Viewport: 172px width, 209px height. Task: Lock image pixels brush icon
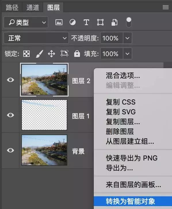[x=39, y=54]
